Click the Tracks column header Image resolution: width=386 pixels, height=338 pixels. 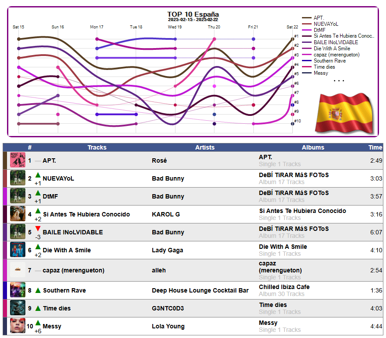coord(97,147)
